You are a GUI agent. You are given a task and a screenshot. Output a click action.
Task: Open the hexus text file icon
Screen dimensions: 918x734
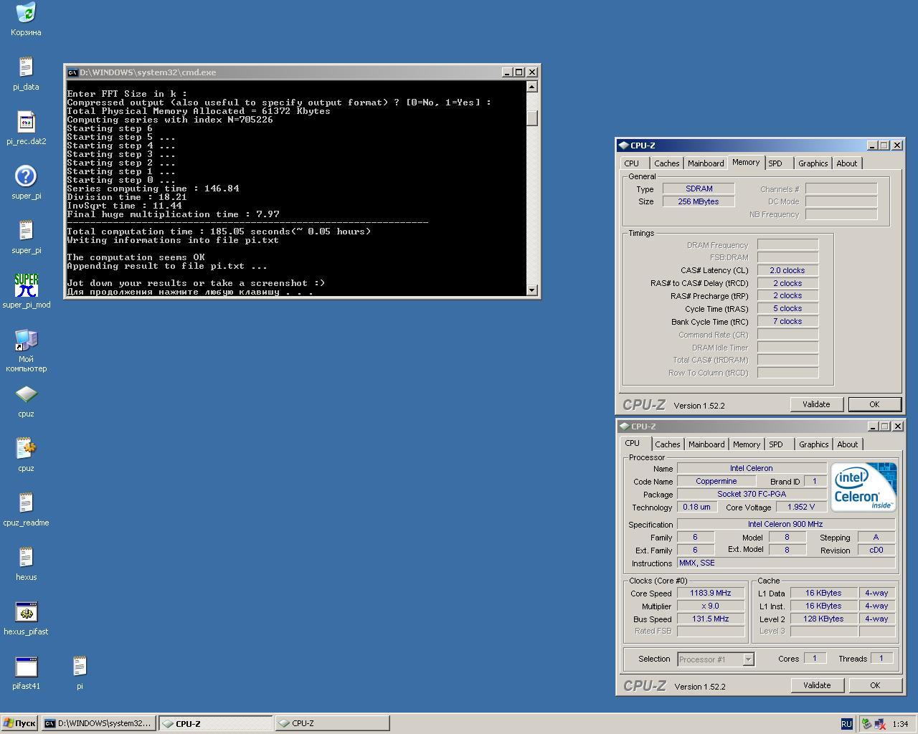26,558
